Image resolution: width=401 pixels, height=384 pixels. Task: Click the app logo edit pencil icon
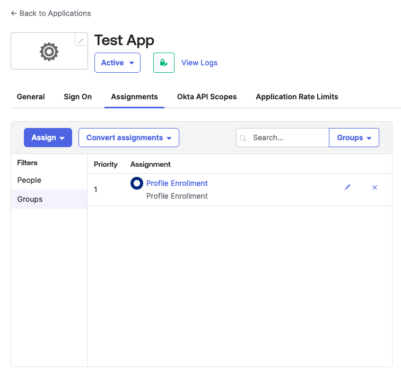coord(81,40)
